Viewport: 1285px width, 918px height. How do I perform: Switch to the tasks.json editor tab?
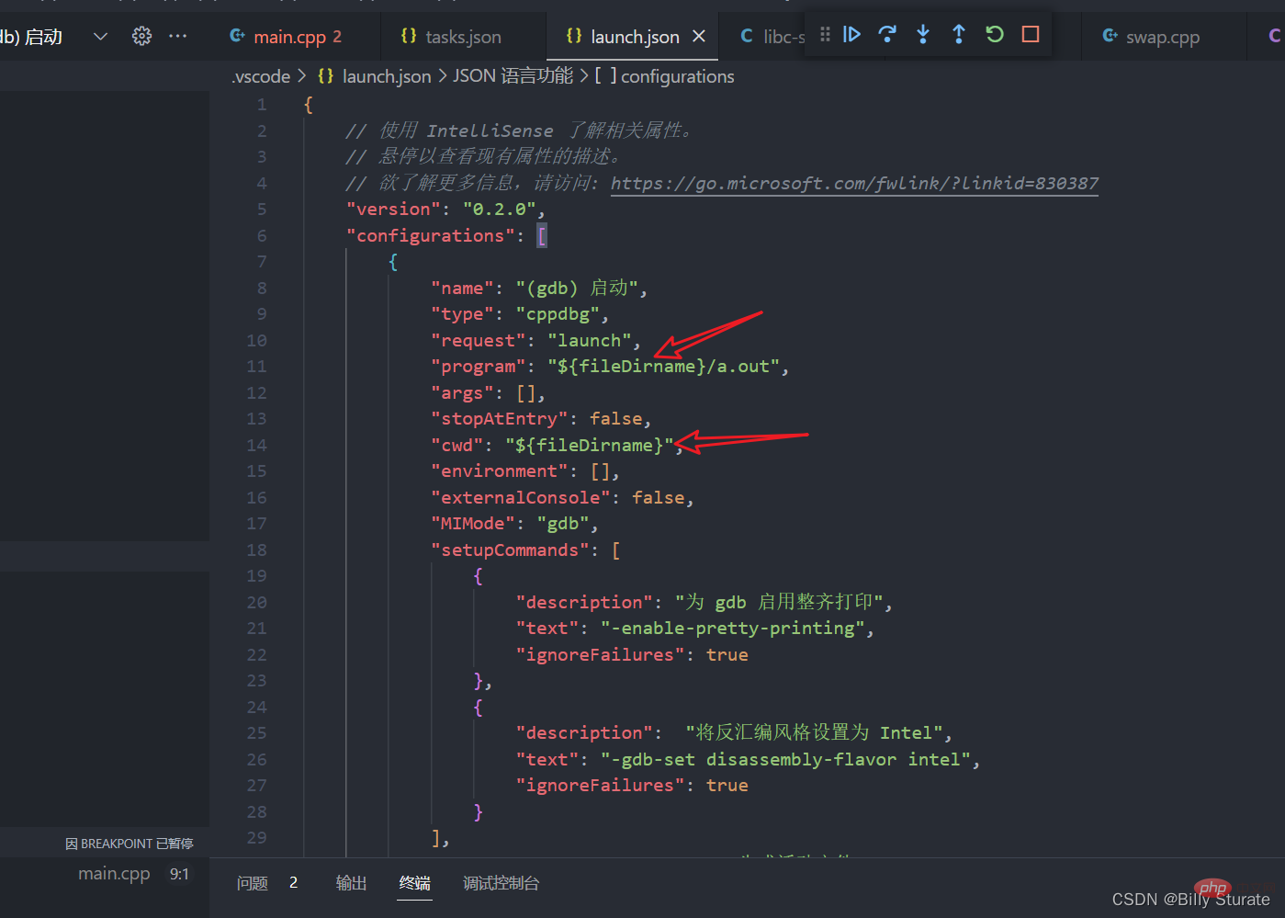463,37
